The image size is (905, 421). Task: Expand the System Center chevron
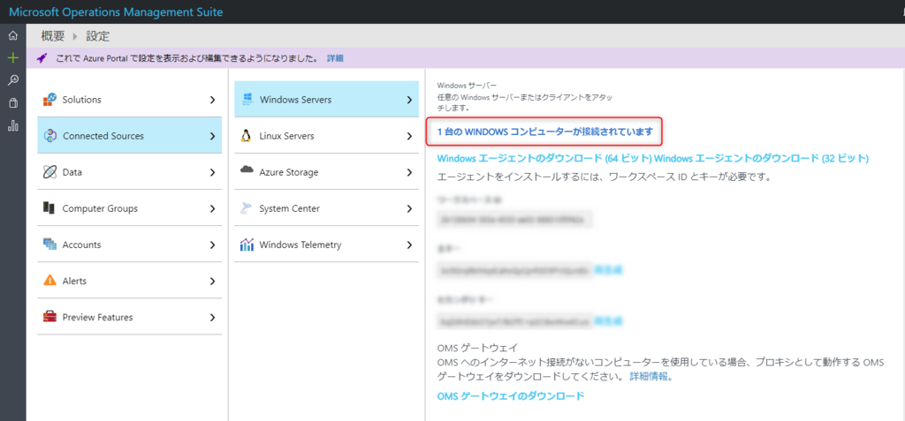(409, 209)
